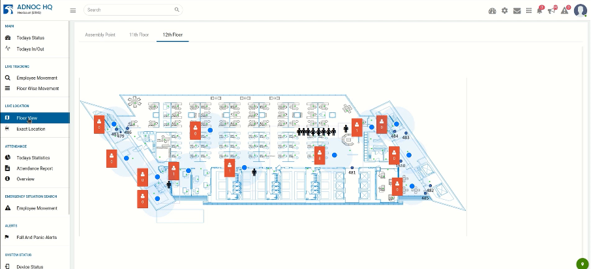The height and width of the screenshot is (269, 591).
Task: Click the Fall And Panic Alerts flag icon
Action: 8,237
